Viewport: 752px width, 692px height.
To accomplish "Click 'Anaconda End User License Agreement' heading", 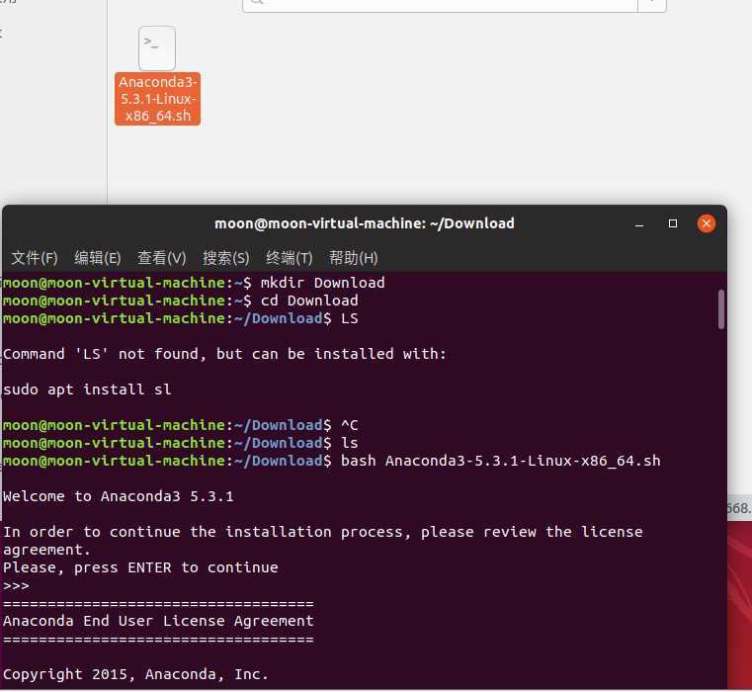I will click(158, 622).
